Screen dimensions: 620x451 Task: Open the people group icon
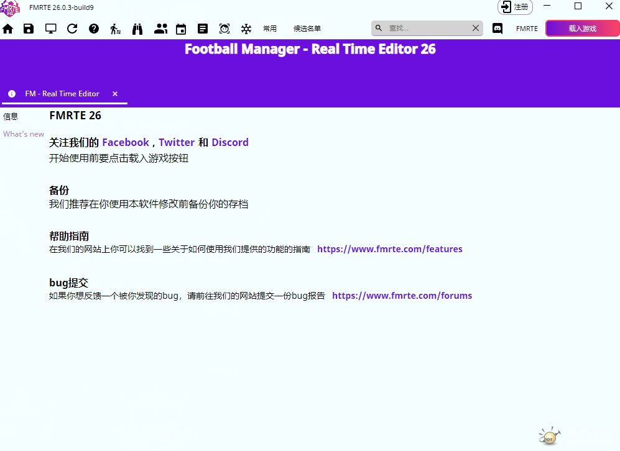[161, 29]
